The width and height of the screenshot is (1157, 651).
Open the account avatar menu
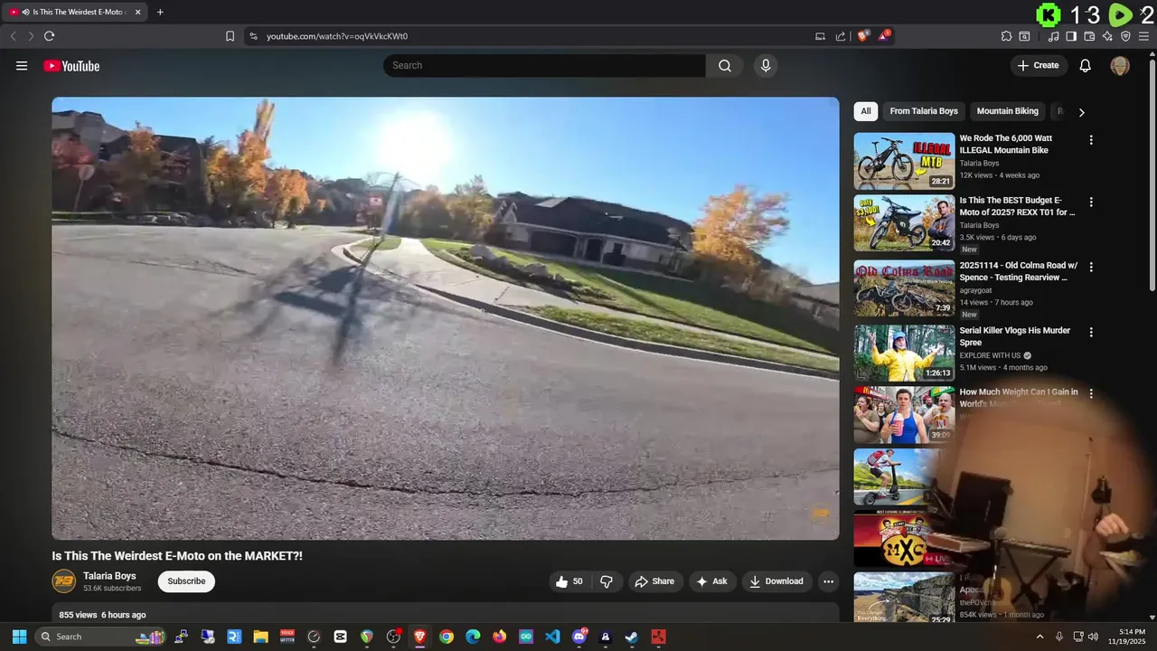click(1120, 65)
